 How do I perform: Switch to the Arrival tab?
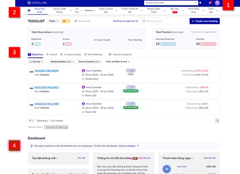[51, 54]
